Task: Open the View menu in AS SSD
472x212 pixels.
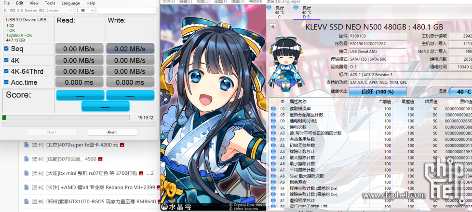Action: (34, 3)
